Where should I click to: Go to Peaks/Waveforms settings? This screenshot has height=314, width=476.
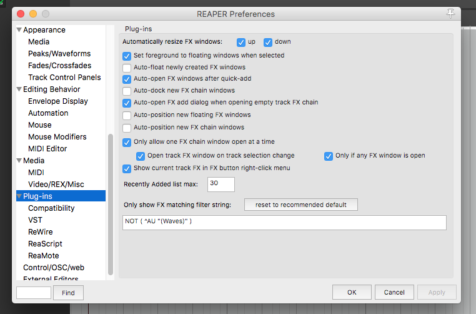[59, 54]
